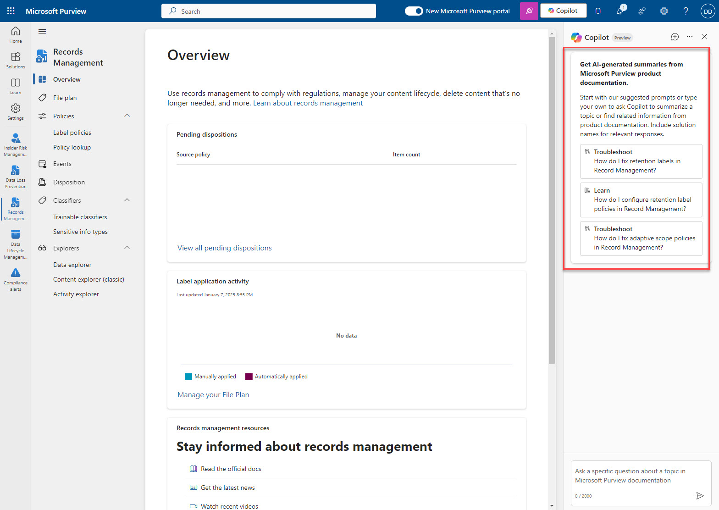Open Data Loss Prevention solution
This screenshot has width=719, height=510.
click(x=16, y=177)
